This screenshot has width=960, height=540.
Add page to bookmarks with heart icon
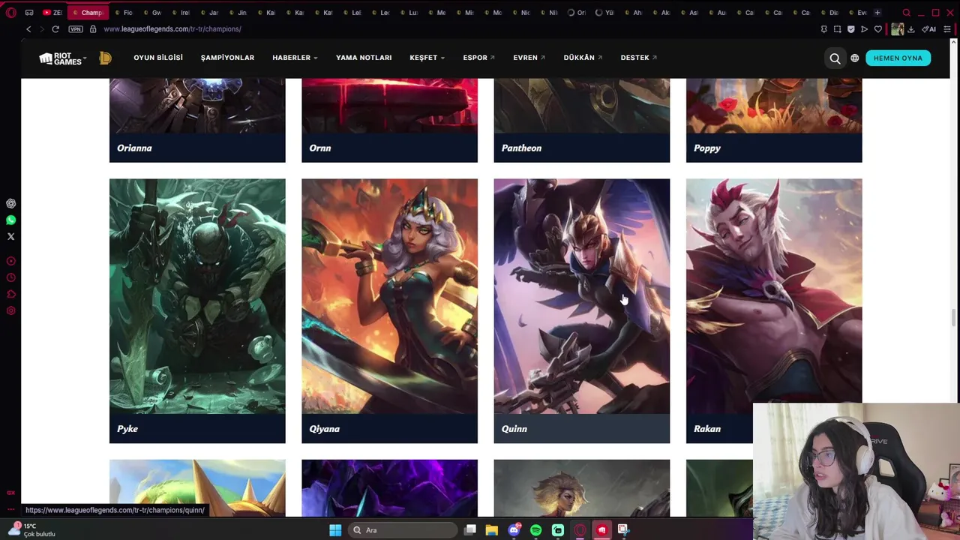pos(878,29)
